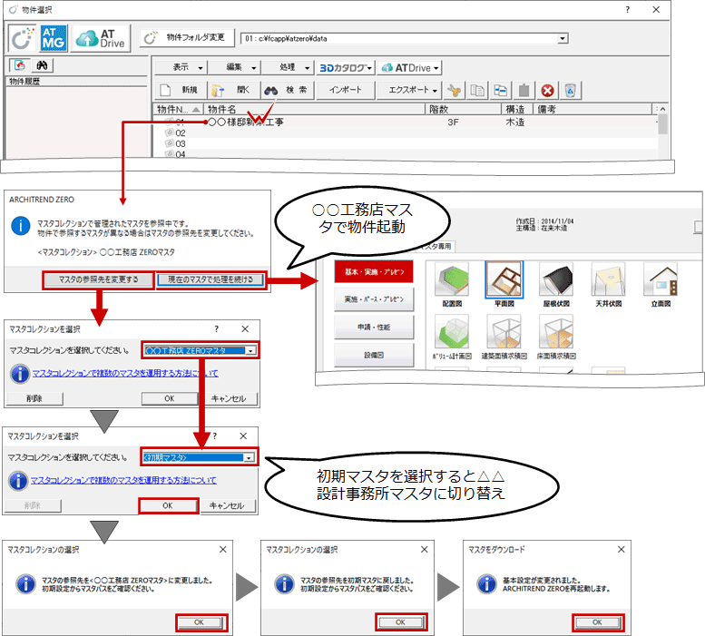Sort by 物件N... column header

click(179, 109)
